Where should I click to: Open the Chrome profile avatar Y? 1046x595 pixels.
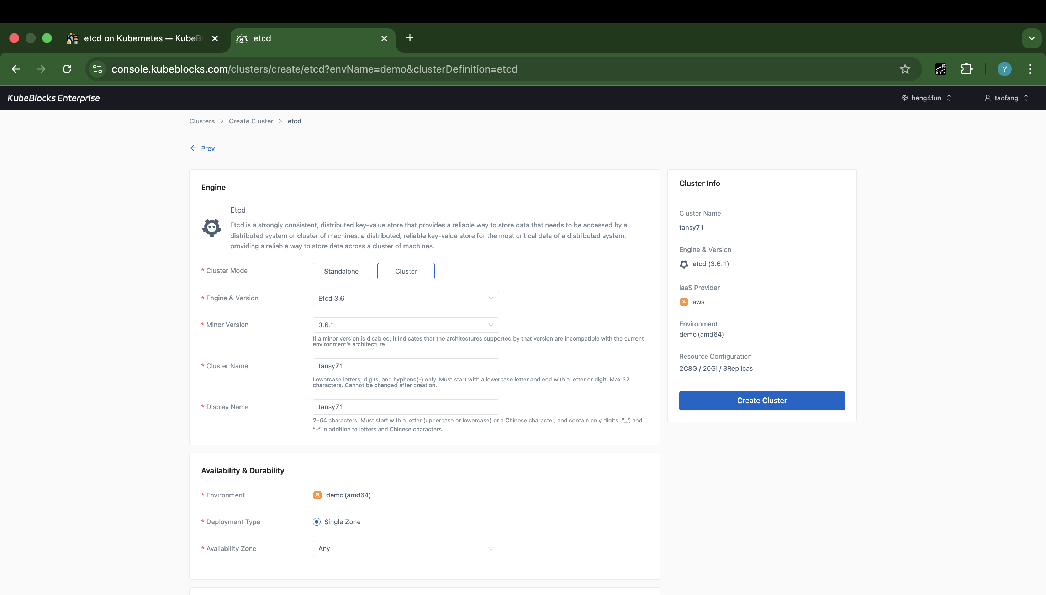tap(1004, 69)
